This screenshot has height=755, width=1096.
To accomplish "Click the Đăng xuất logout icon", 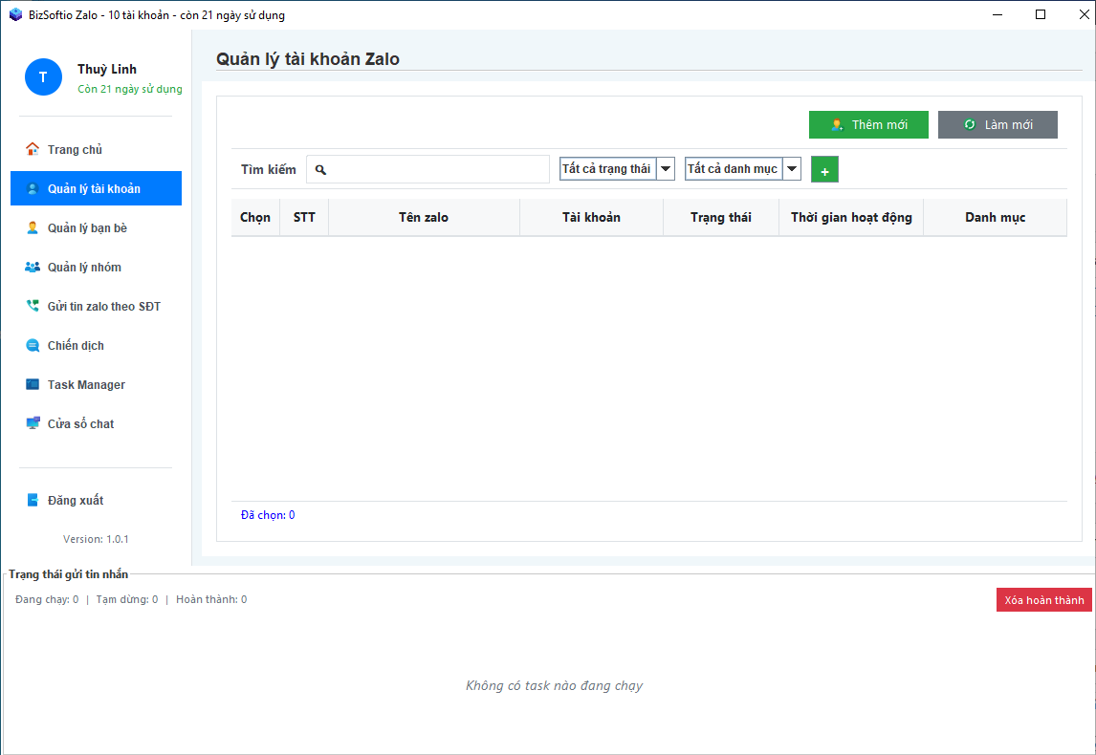I will coord(33,500).
